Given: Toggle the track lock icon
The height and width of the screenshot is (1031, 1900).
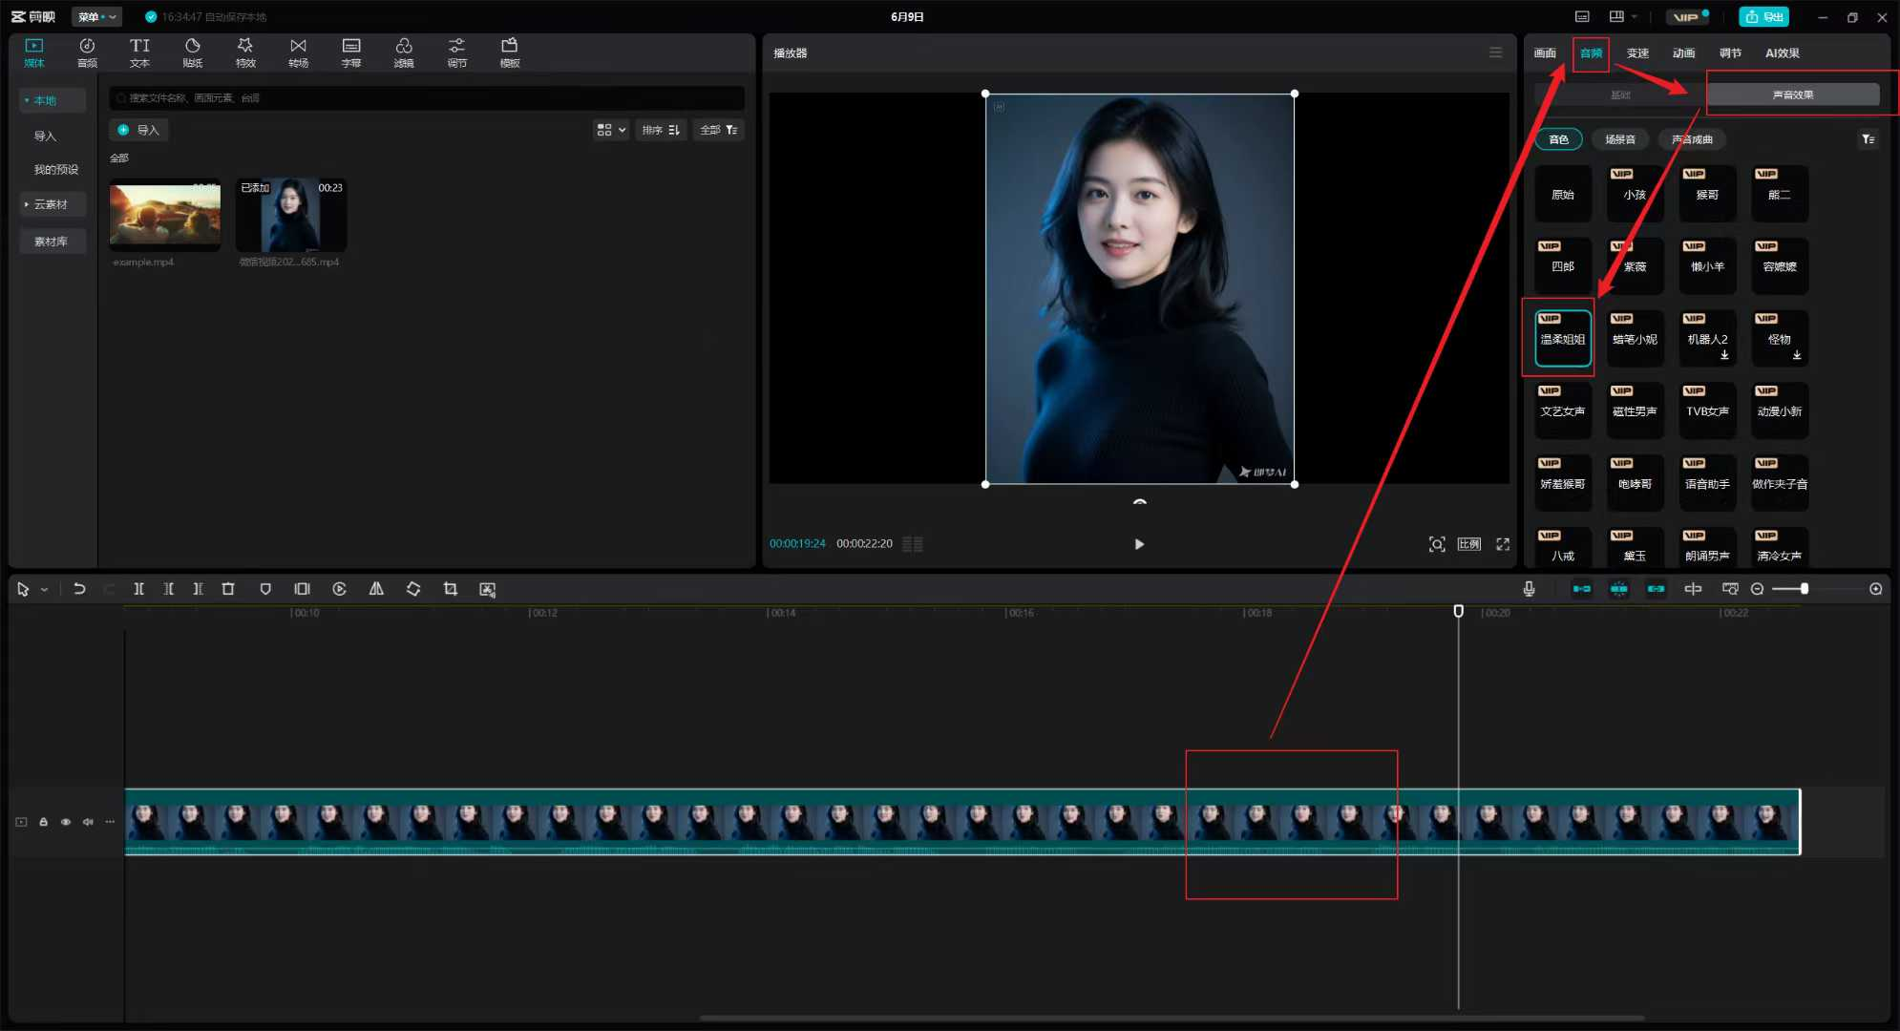Looking at the screenshot, I should point(43,822).
